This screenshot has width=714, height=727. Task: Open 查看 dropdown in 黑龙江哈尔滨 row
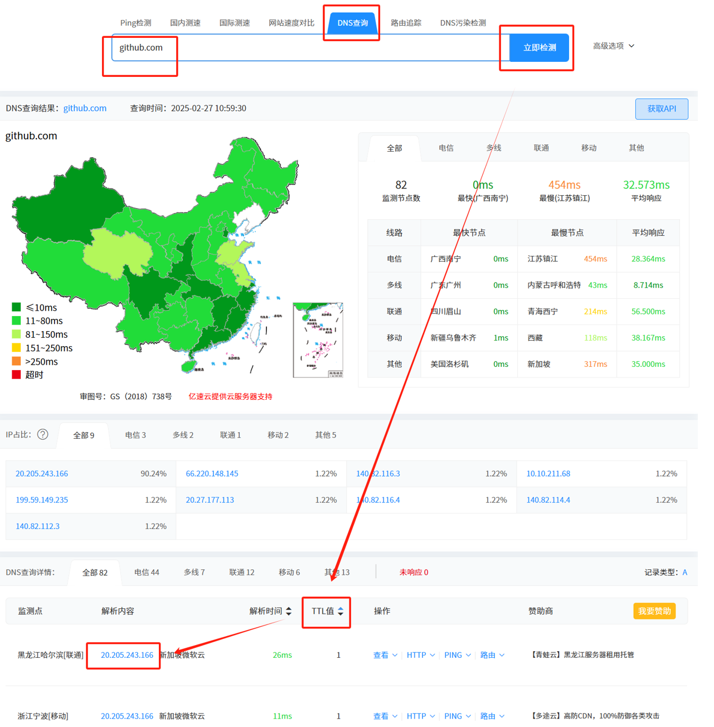point(385,655)
